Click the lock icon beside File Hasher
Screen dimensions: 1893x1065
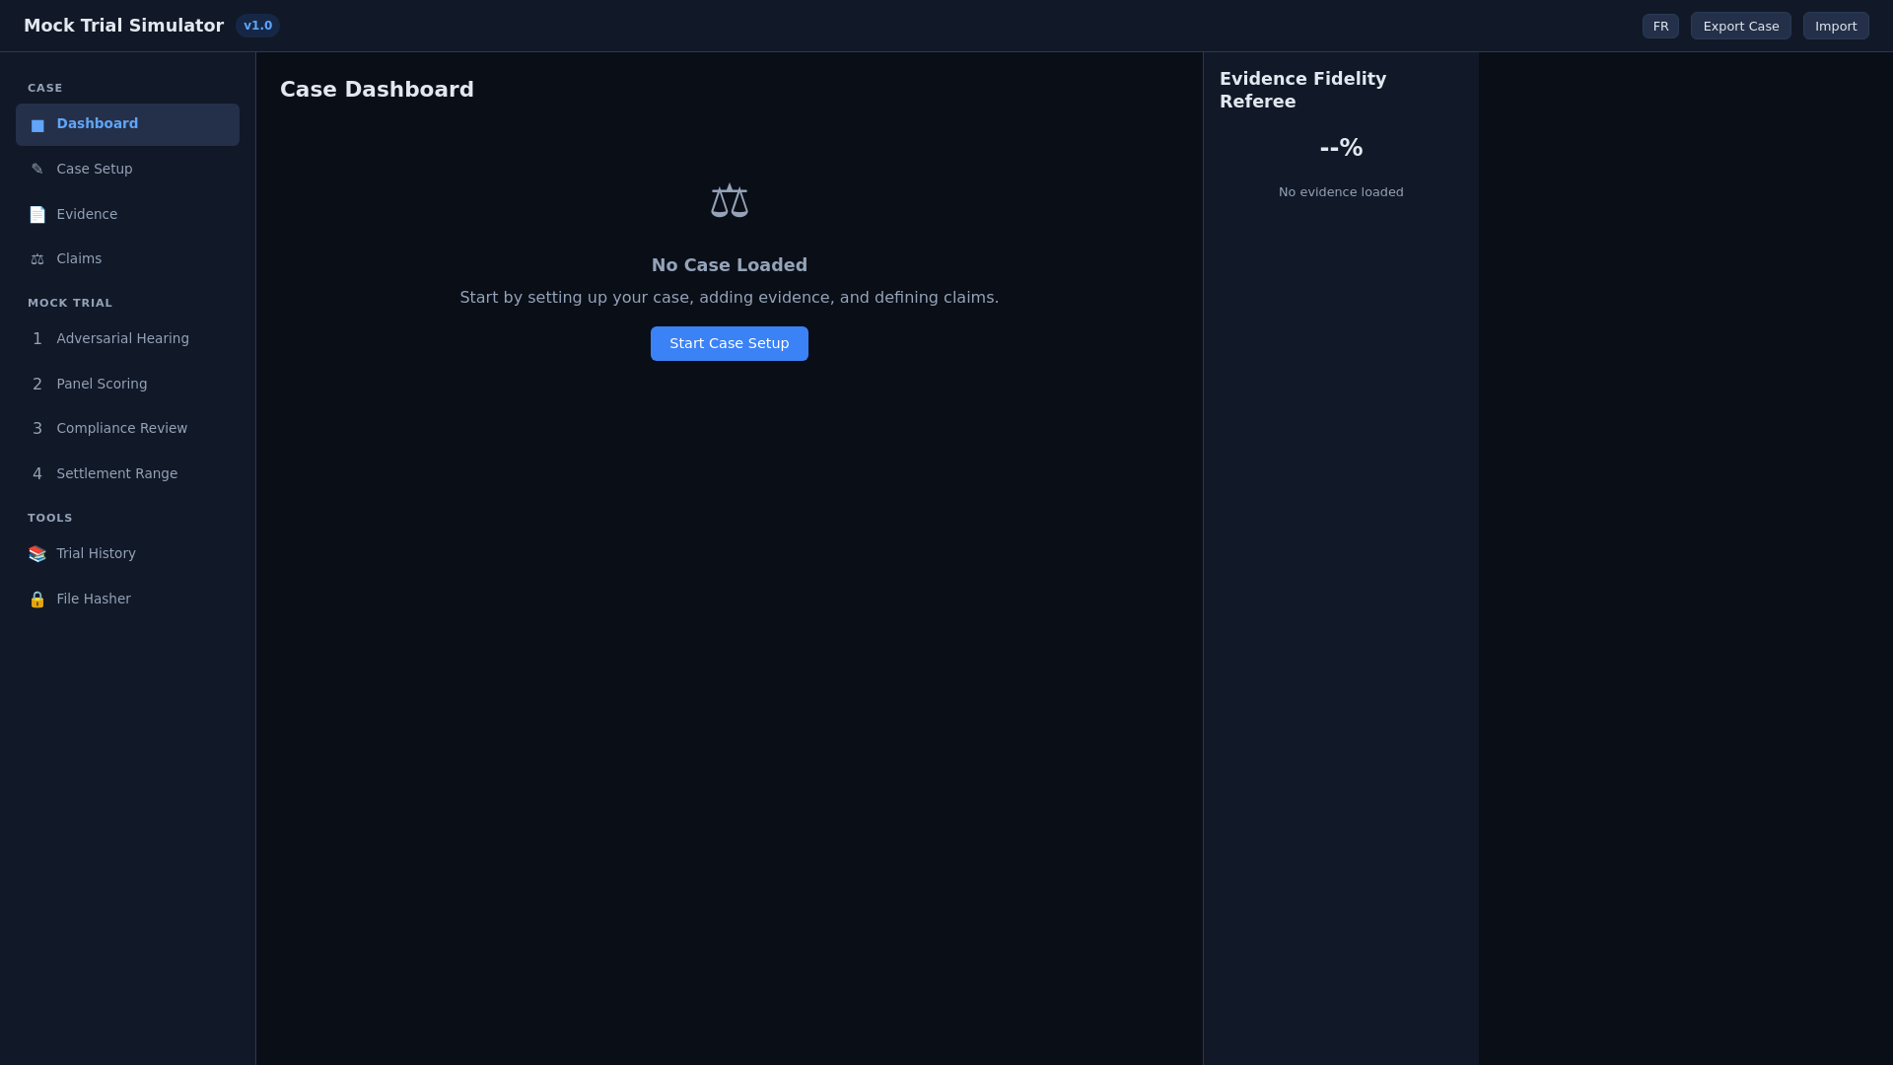tap(37, 600)
